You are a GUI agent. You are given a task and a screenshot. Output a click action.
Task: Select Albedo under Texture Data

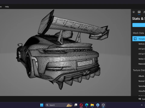coord(141,76)
